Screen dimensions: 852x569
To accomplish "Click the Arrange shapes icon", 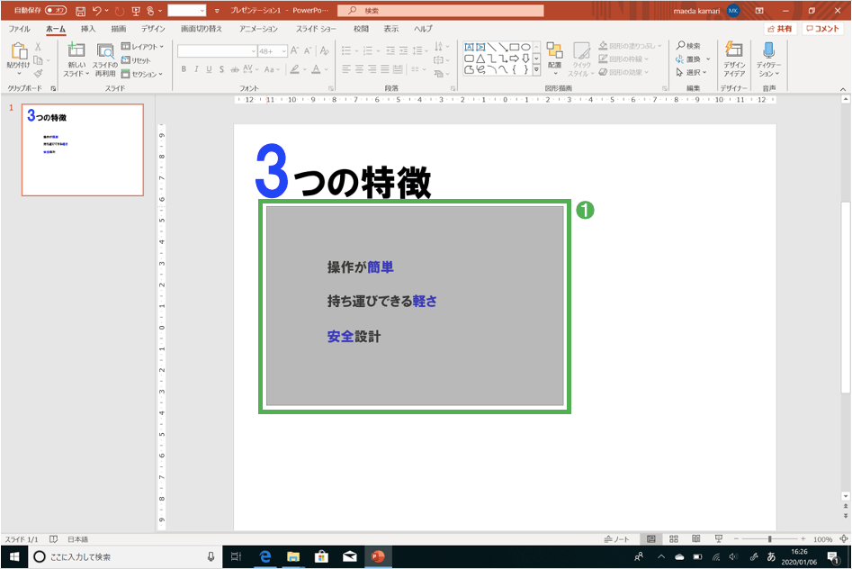I will point(554,50).
